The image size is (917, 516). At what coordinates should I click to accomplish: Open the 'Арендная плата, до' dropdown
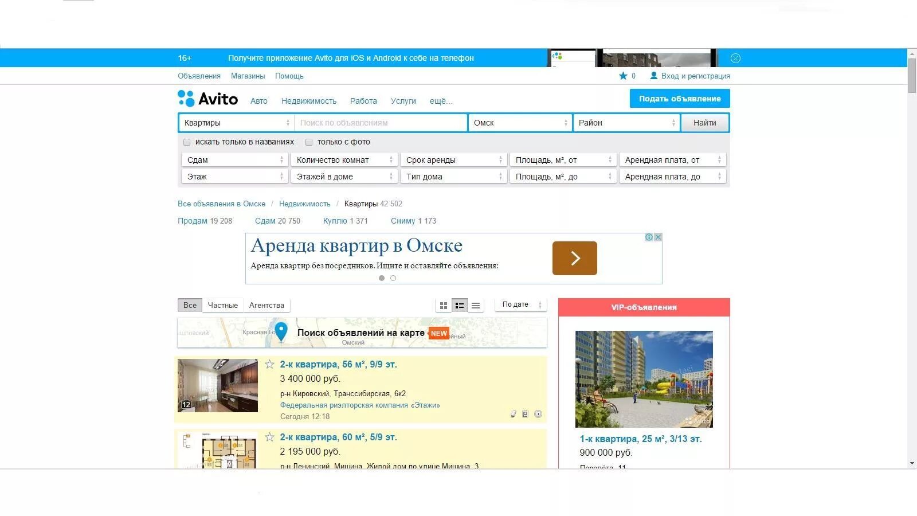click(672, 177)
